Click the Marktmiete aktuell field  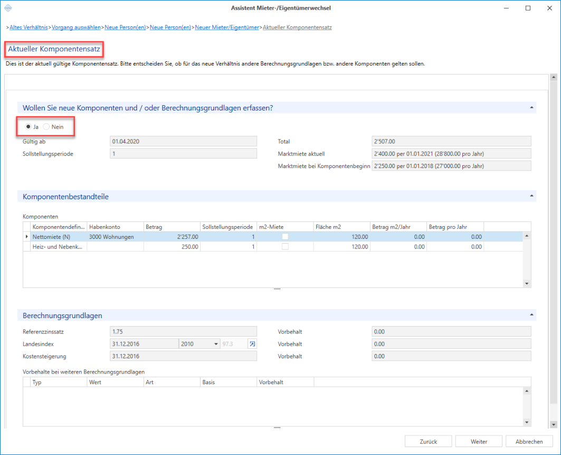click(452, 154)
